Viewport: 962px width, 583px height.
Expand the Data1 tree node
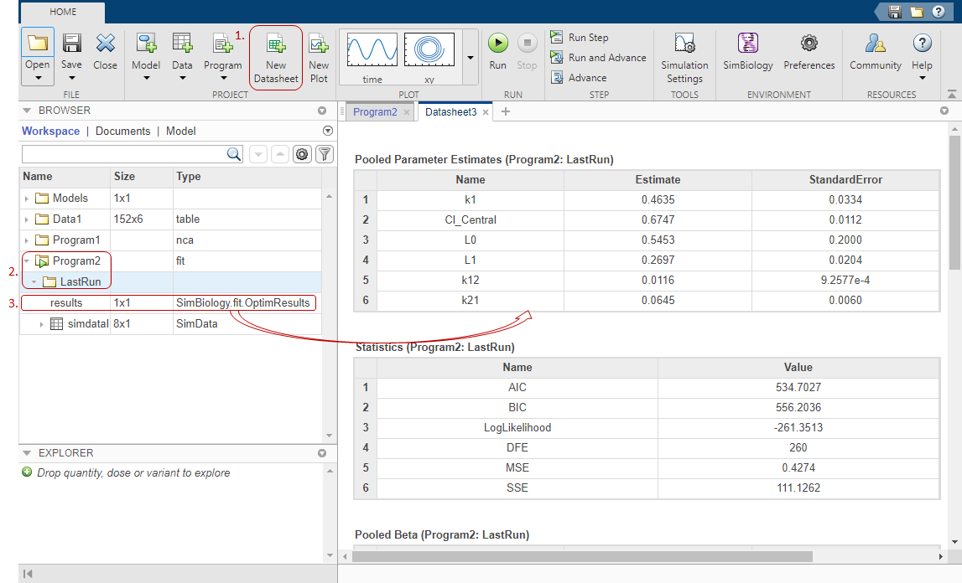tap(27, 219)
